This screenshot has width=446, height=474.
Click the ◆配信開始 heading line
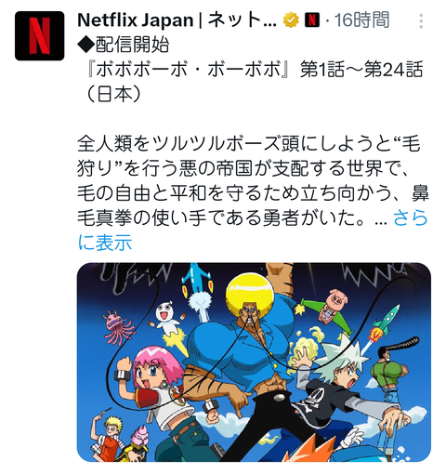[x=124, y=45]
